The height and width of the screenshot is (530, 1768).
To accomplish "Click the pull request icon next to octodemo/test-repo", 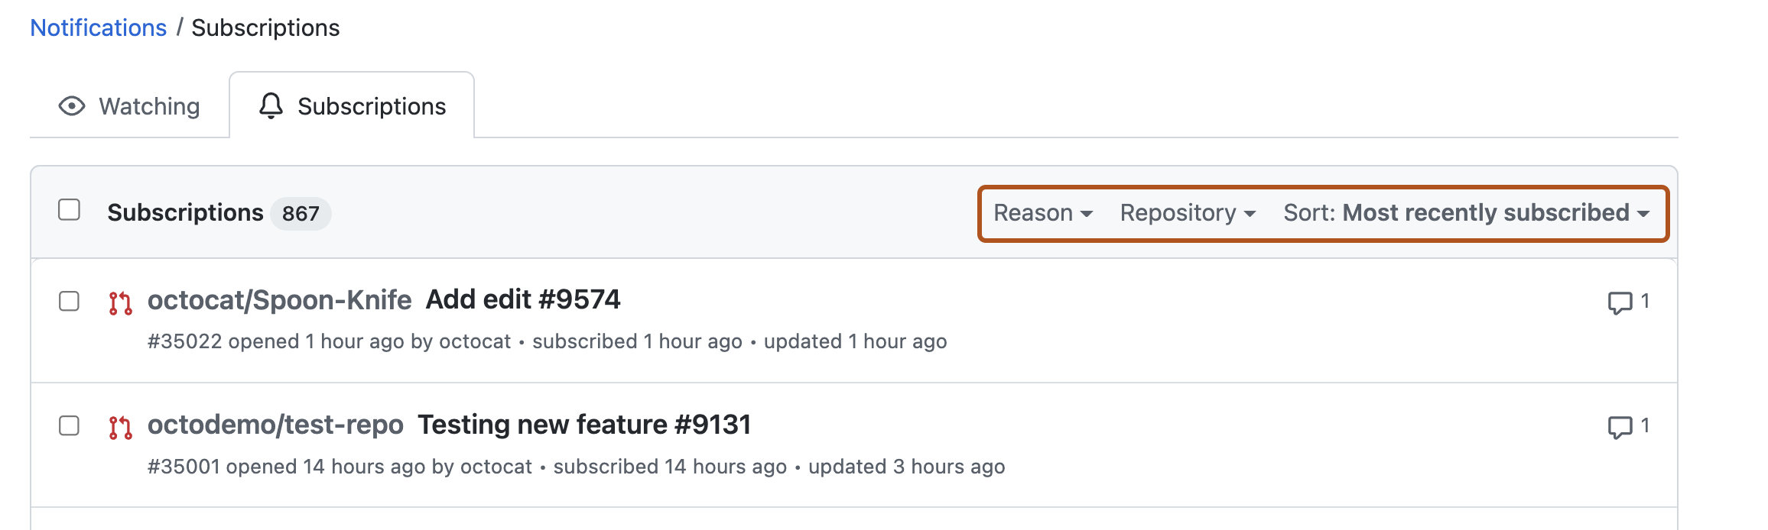I will (120, 425).
